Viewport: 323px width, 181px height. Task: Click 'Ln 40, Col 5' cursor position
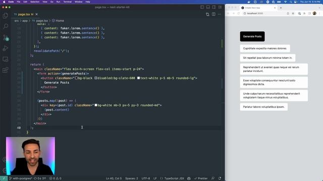coord(114,178)
